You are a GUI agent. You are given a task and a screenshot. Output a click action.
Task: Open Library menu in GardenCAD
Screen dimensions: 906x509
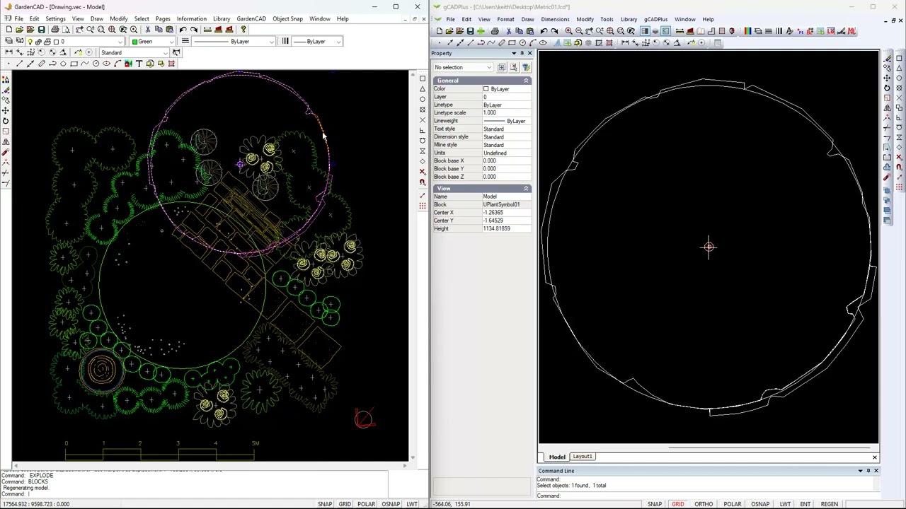222,18
